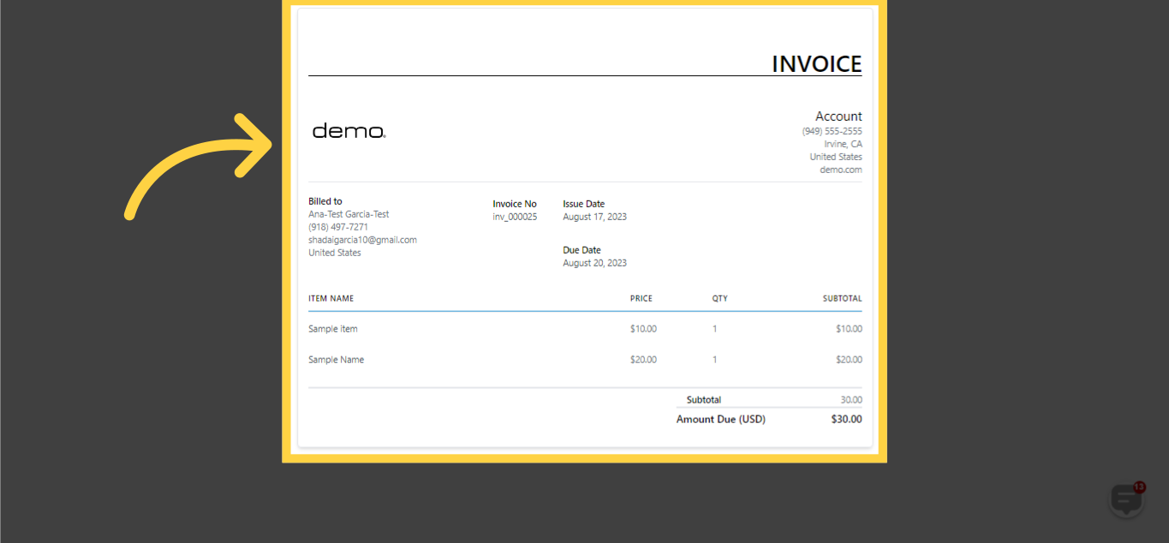
Task: Click the Billed to label
Action: [325, 201]
